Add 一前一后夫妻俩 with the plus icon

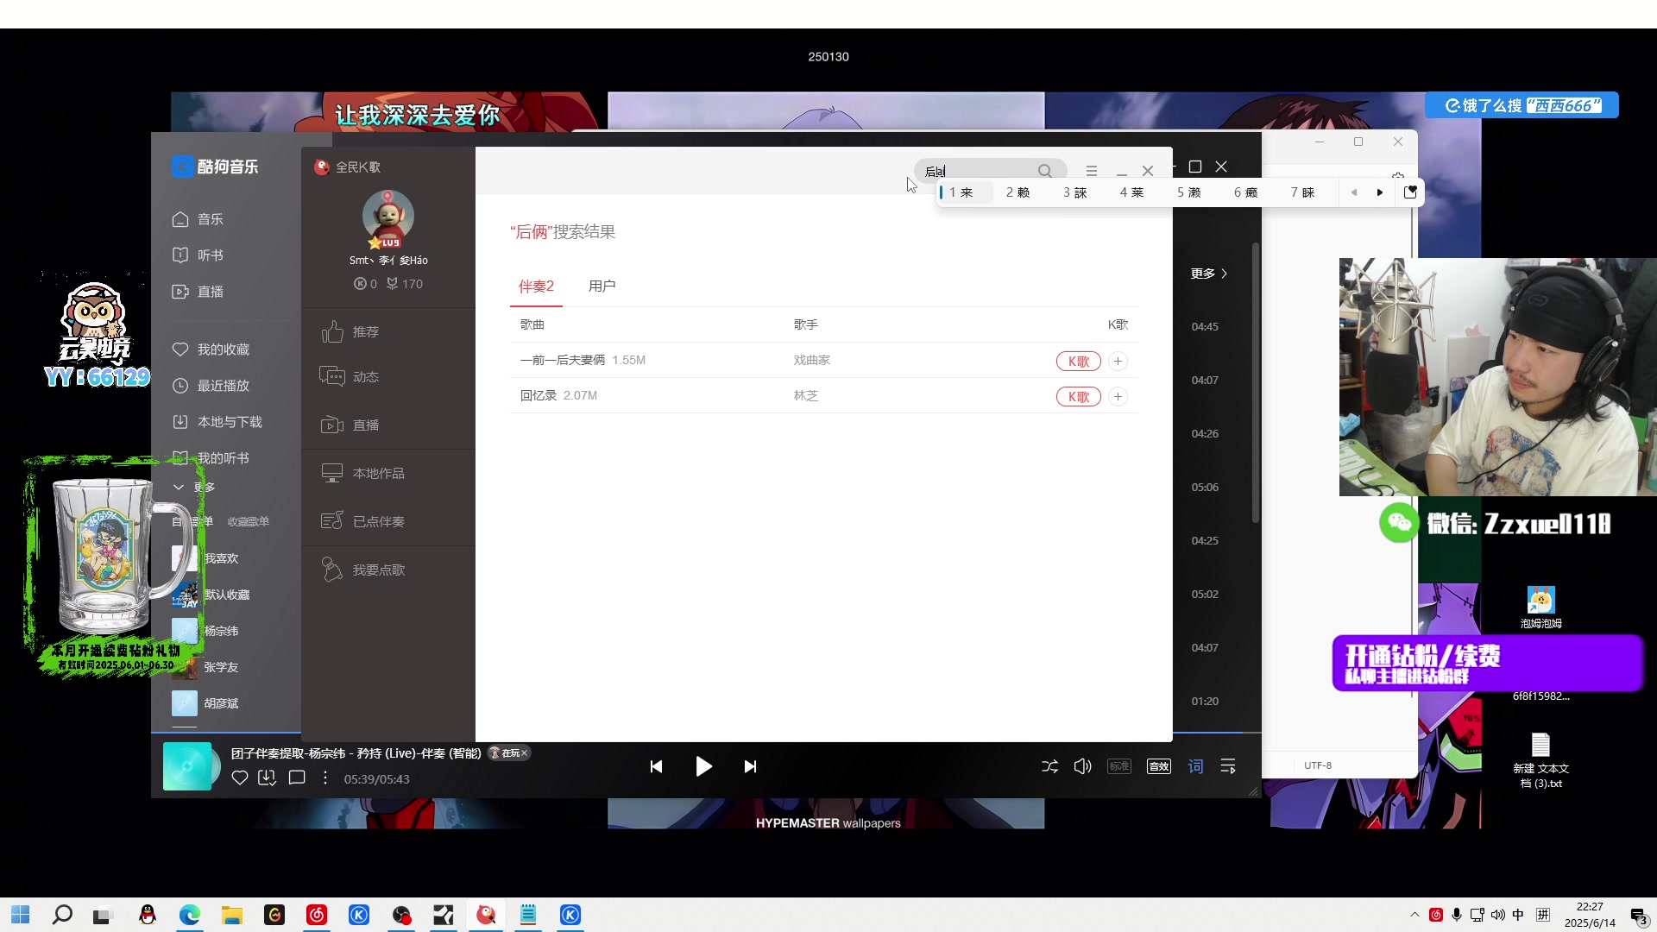tap(1118, 362)
